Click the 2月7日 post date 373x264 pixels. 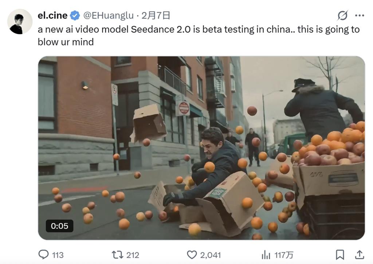[x=156, y=15]
